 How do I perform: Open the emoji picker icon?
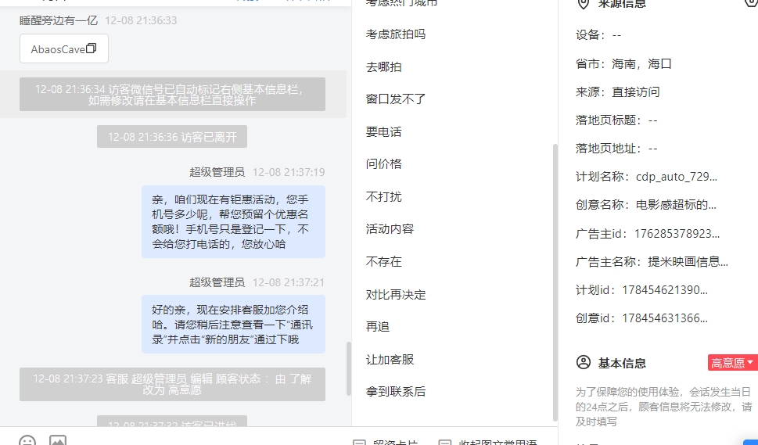(x=27, y=440)
